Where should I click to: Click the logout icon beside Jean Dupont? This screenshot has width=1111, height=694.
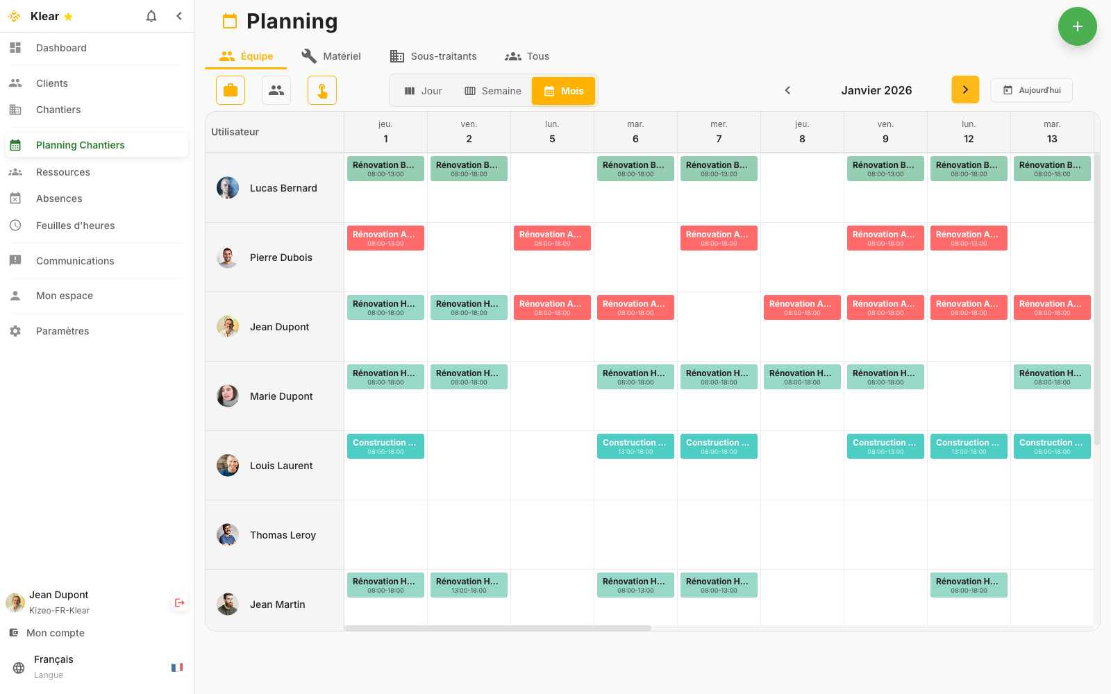click(x=179, y=602)
